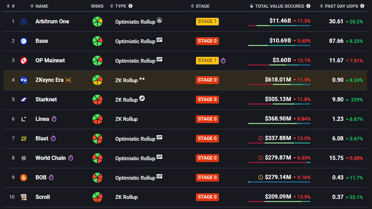Open the info tooltip beside TYPE header
Image resolution: width=372 pixels, height=209 pixels.
pyautogui.click(x=130, y=6)
